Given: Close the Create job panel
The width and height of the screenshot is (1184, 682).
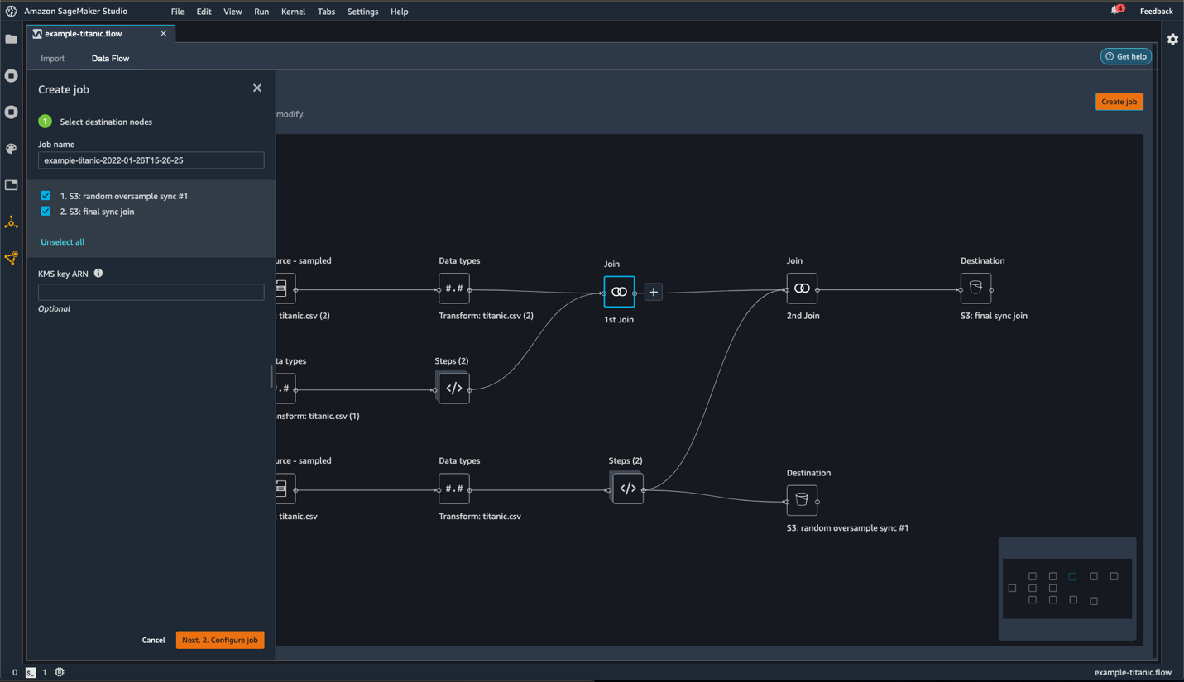Looking at the screenshot, I should tap(257, 88).
